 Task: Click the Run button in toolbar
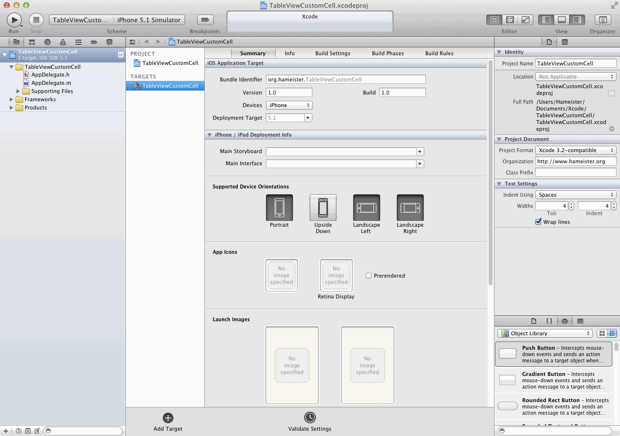(x=14, y=20)
